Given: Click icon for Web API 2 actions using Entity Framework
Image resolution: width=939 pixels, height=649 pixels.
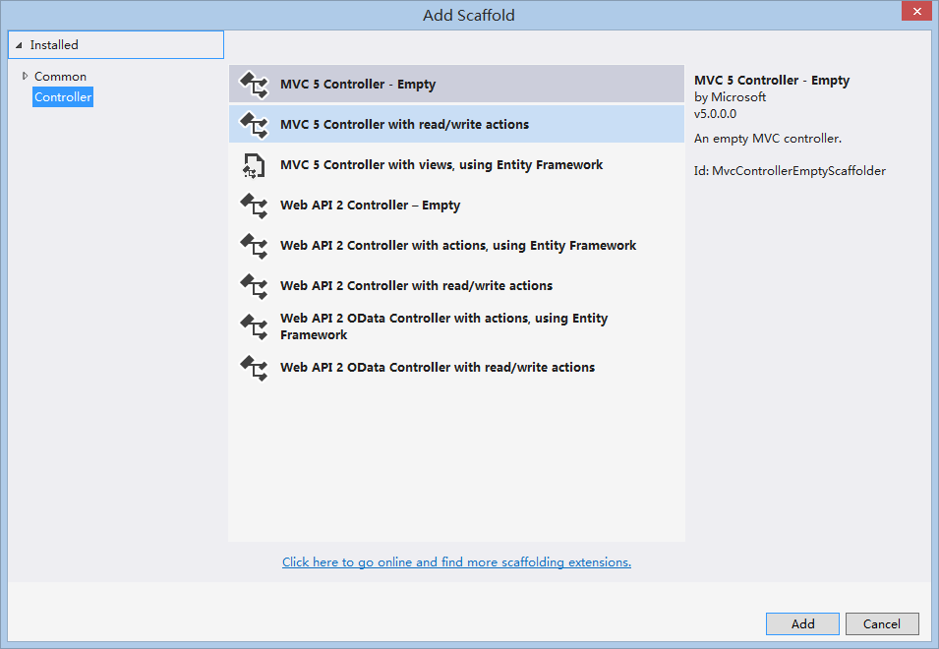Looking at the screenshot, I should click(254, 246).
